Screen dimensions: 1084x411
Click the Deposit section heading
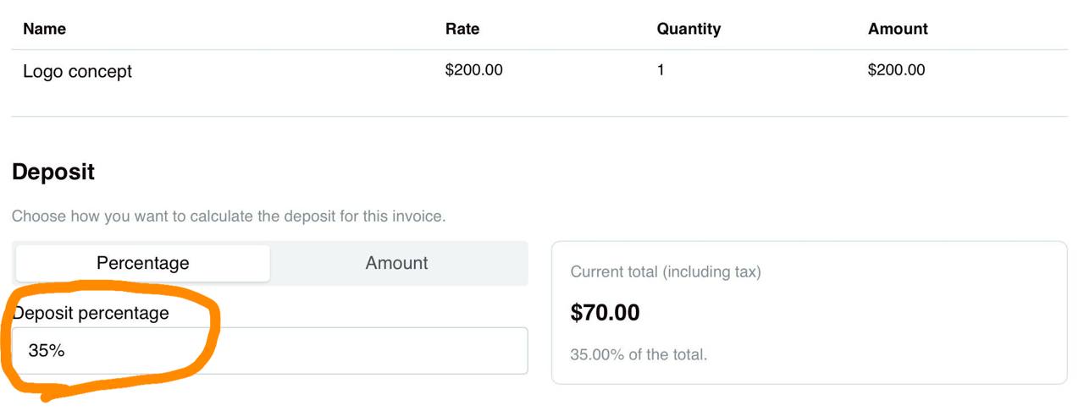53,173
